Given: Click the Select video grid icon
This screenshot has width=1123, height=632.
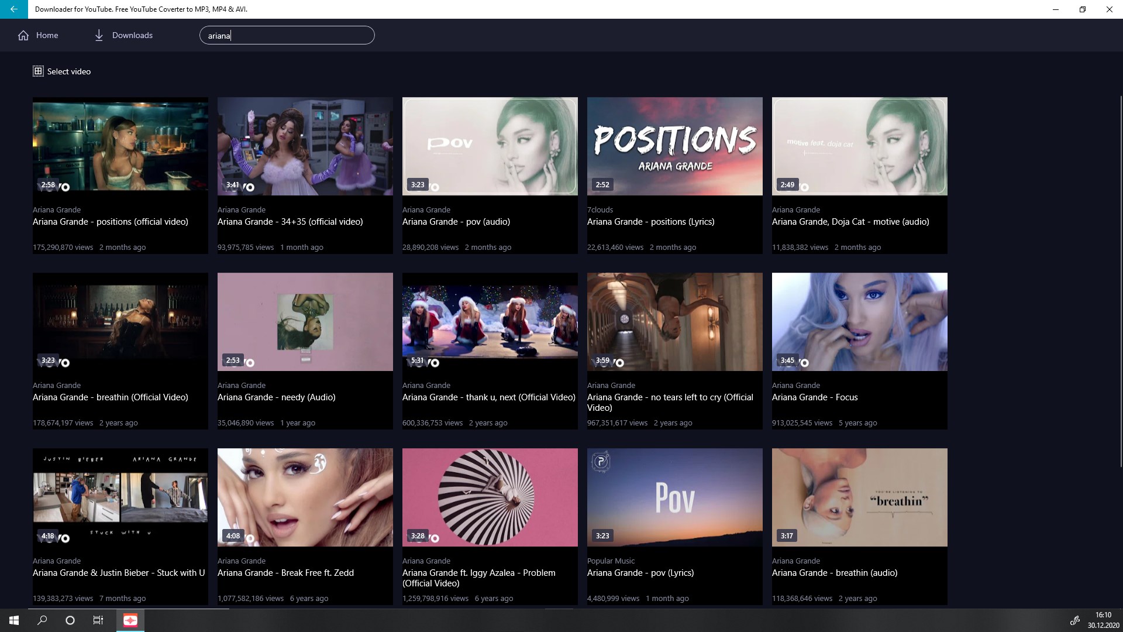Looking at the screenshot, I should [38, 71].
